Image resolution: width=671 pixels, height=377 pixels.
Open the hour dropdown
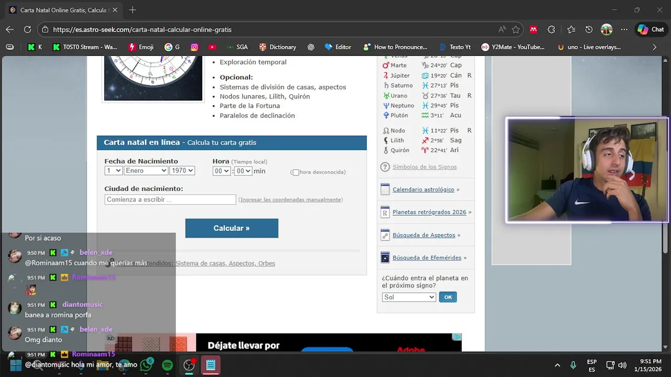coord(222,171)
